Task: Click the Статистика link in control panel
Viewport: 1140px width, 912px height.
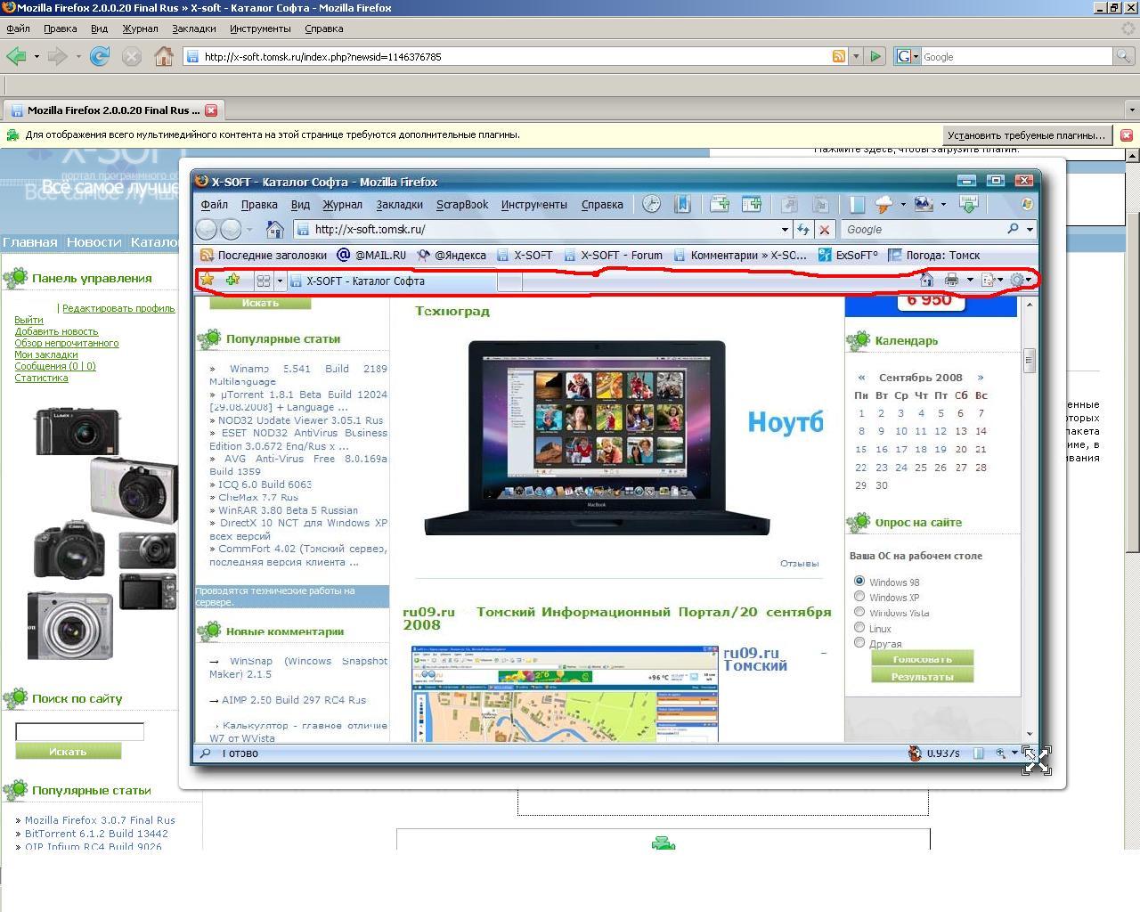Action: [41, 378]
